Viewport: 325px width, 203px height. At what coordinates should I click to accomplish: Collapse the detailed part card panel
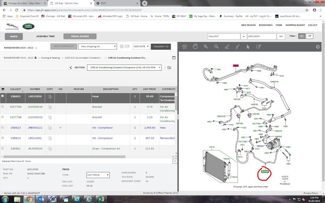point(175,161)
